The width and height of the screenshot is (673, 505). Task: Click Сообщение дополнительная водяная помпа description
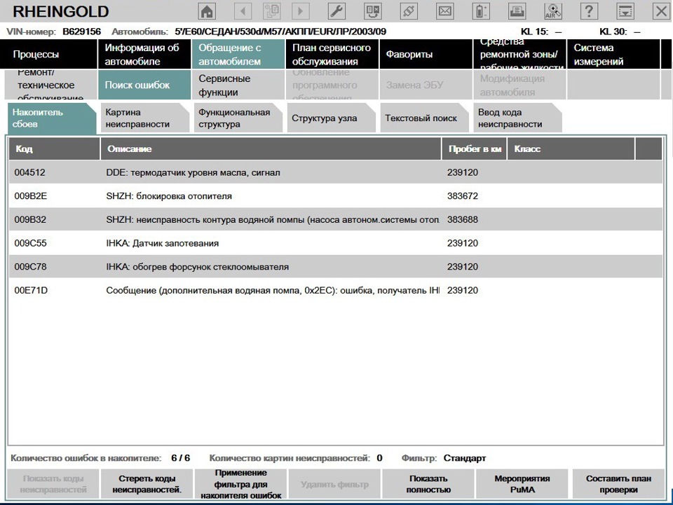[x=273, y=290]
